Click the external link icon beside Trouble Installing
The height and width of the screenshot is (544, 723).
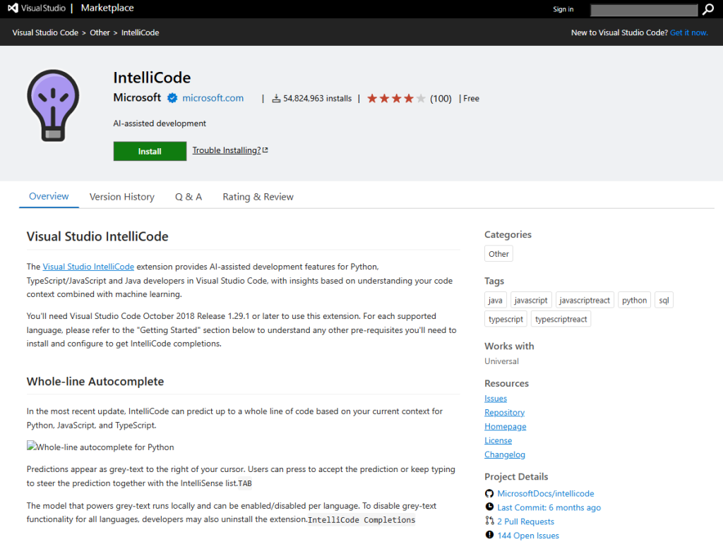click(x=265, y=150)
